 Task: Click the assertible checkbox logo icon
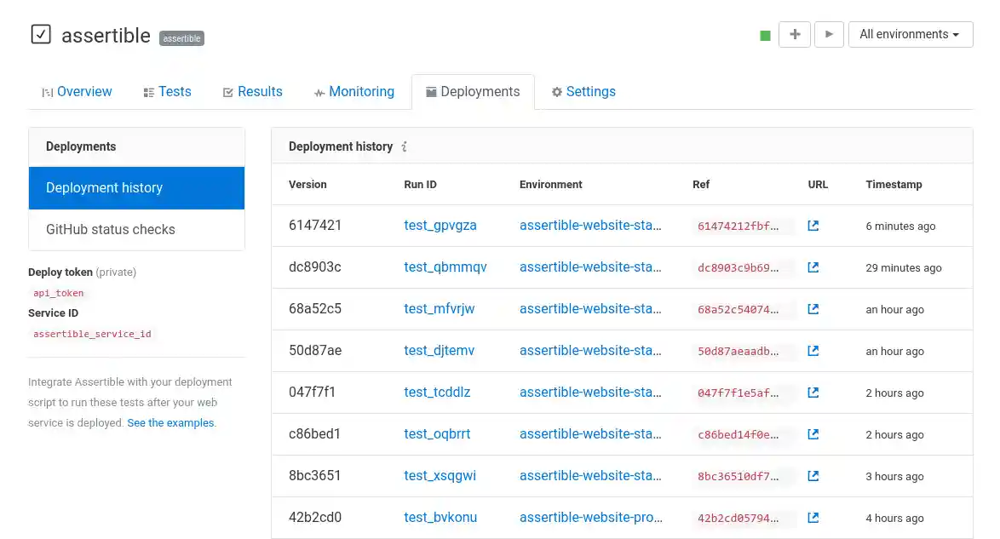pos(41,34)
